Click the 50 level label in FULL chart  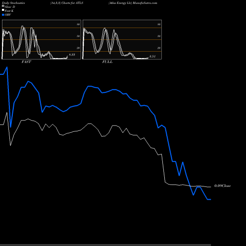coord(159,36)
